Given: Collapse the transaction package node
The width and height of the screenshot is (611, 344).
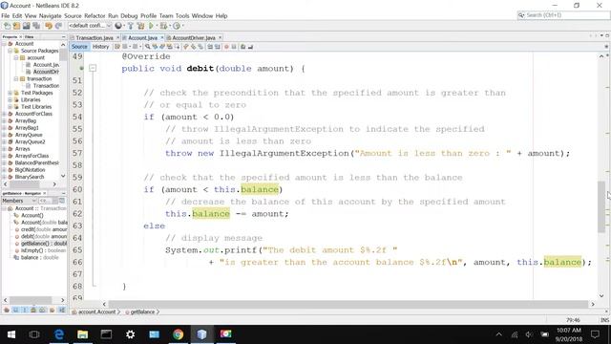Looking at the screenshot, I should tap(16, 78).
